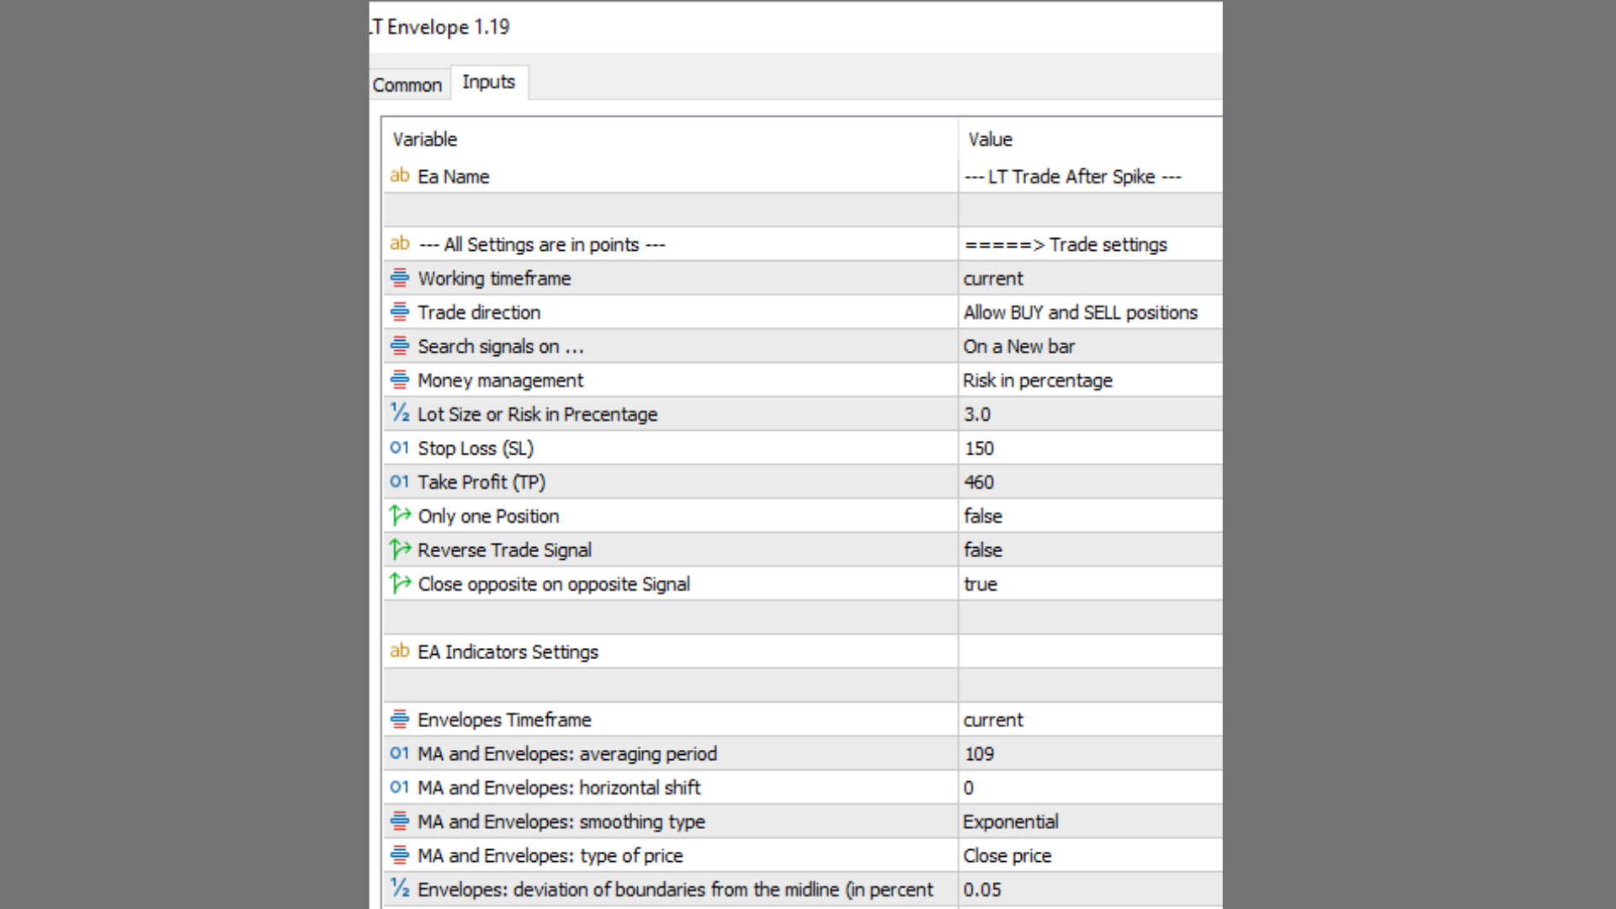Click the integer icon beside Take Profit (TP)
Screen dimensions: 1616x909
coord(399,481)
